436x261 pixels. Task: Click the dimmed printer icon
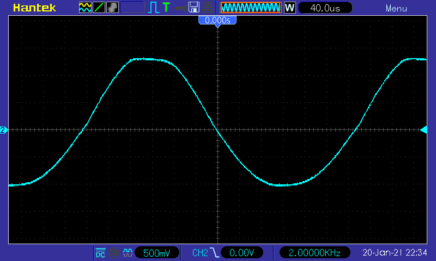pos(208,8)
